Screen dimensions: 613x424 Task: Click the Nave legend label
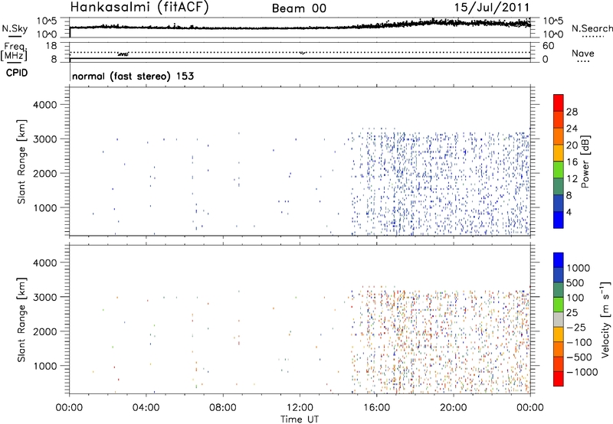[x=583, y=53]
